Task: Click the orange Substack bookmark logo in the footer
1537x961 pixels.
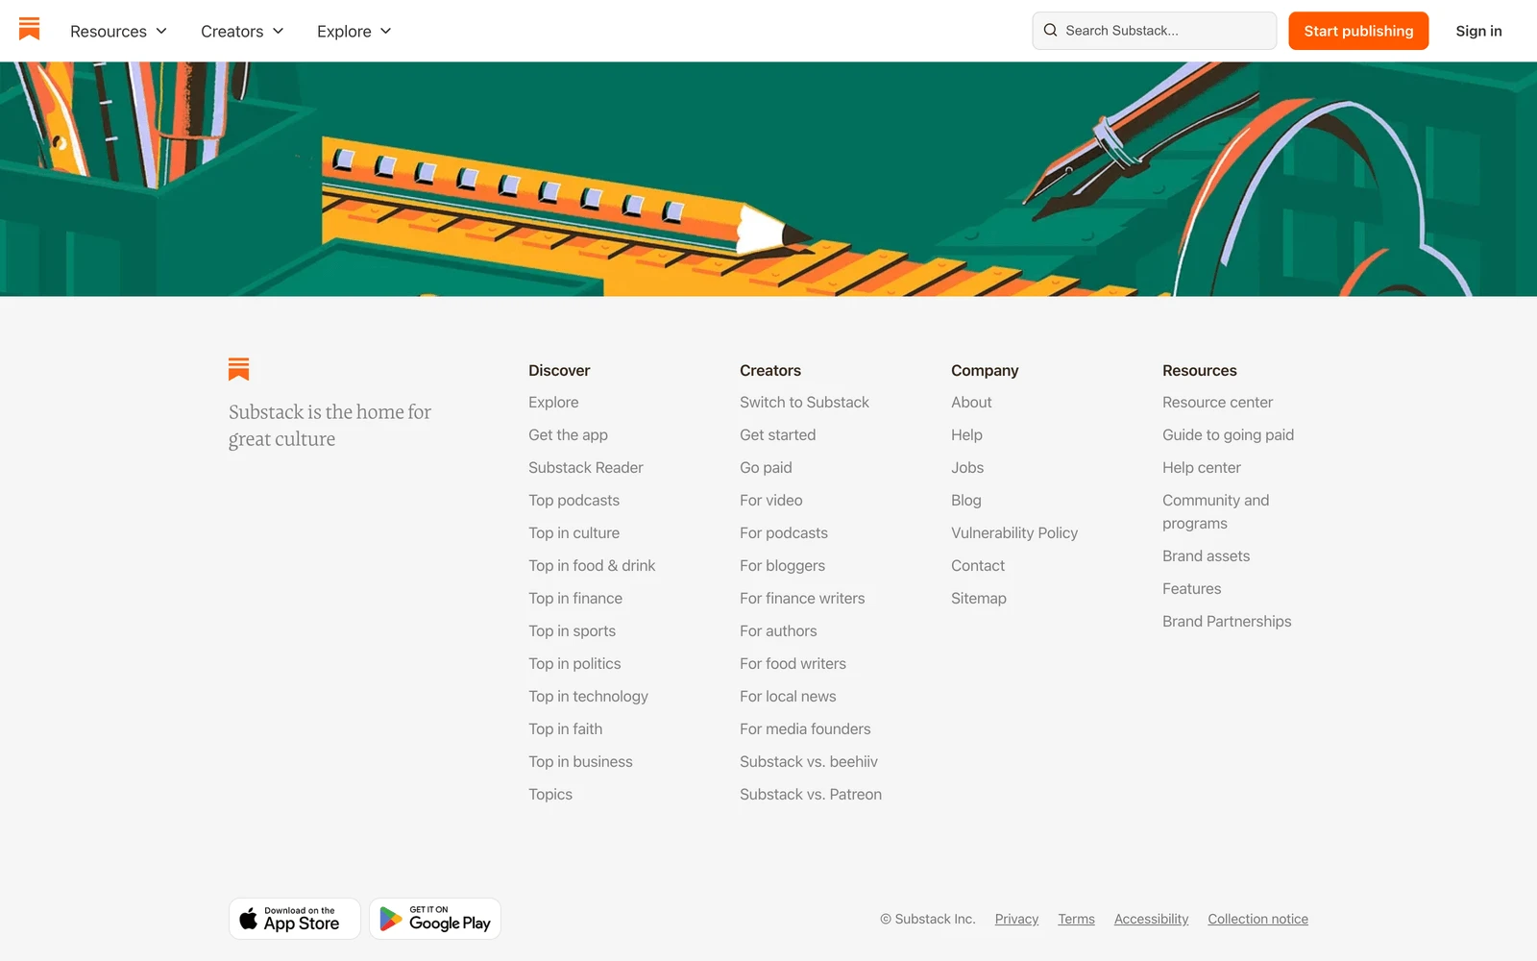Action: tap(239, 369)
